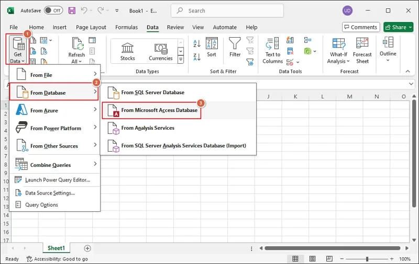Open What-If Analysis tool

click(338, 51)
